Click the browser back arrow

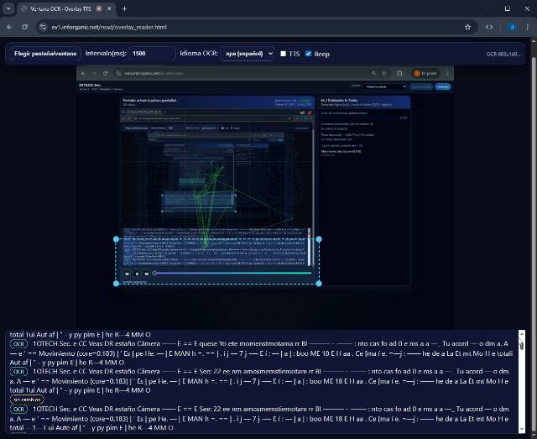[x=9, y=27]
